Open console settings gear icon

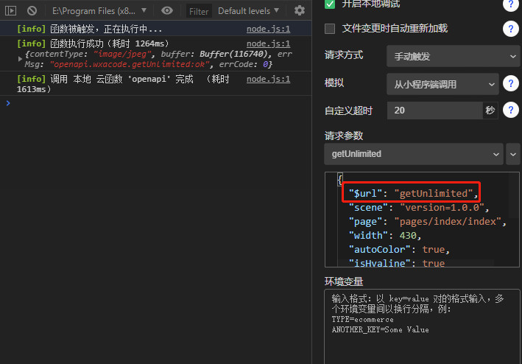tap(300, 10)
